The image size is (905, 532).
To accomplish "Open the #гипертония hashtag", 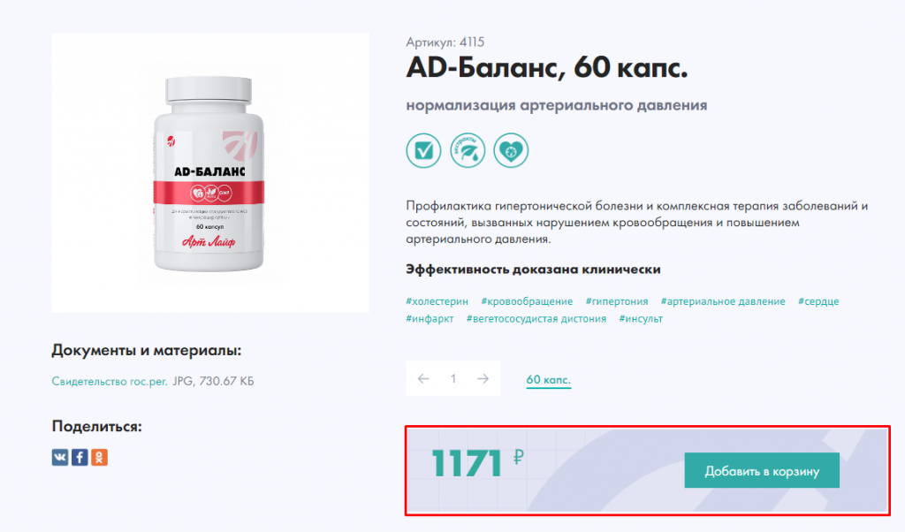I will 617,301.
